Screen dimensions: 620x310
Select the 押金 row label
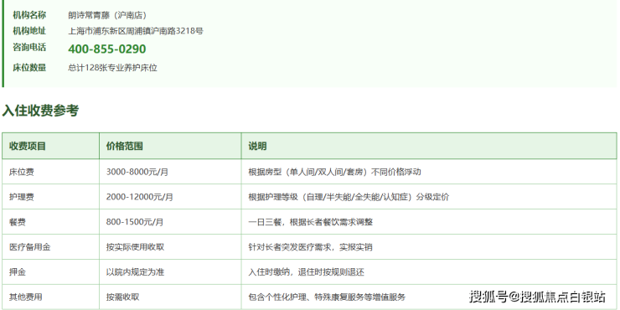click(18, 272)
